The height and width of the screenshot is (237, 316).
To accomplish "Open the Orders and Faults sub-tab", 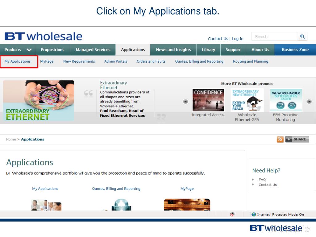I will click(x=151, y=61).
